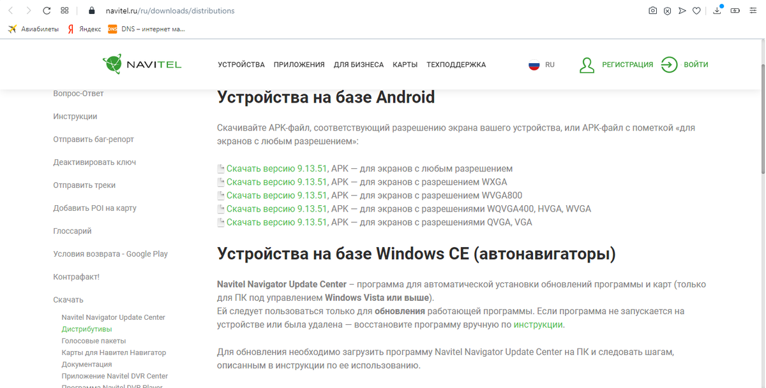766x388 pixels.
Task: Open the ПРИЛОЖЕНИЯ menu
Action: (299, 65)
